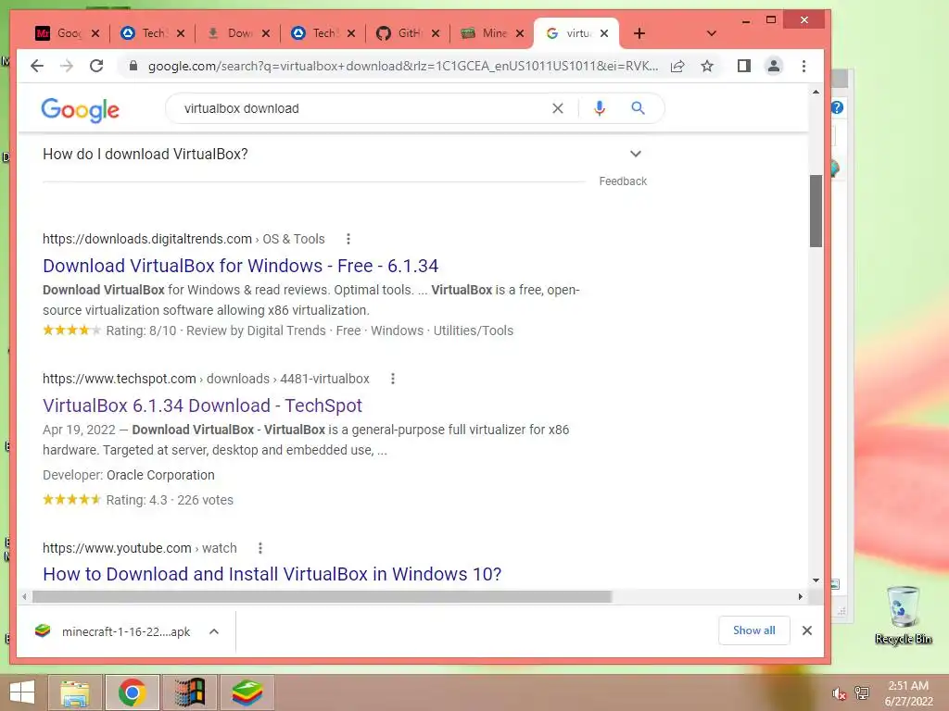The width and height of the screenshot is (949, 711).
Task: Open options for the minecraft apk download
Action: 214,631
